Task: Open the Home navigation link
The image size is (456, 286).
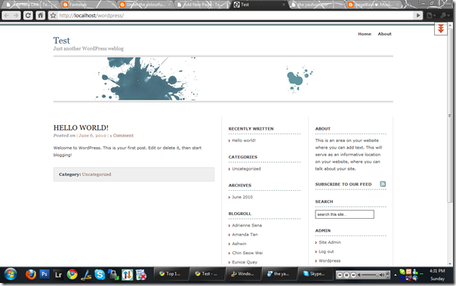Action: point(365,34)
